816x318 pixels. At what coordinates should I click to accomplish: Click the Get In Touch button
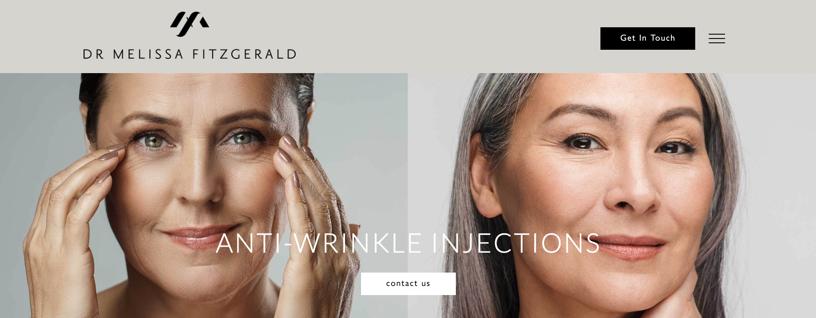click(x=648, y=39)
